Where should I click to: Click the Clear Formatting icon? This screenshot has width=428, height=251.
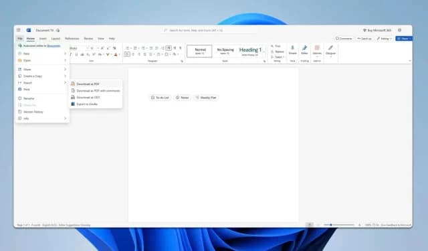point(114,48)
